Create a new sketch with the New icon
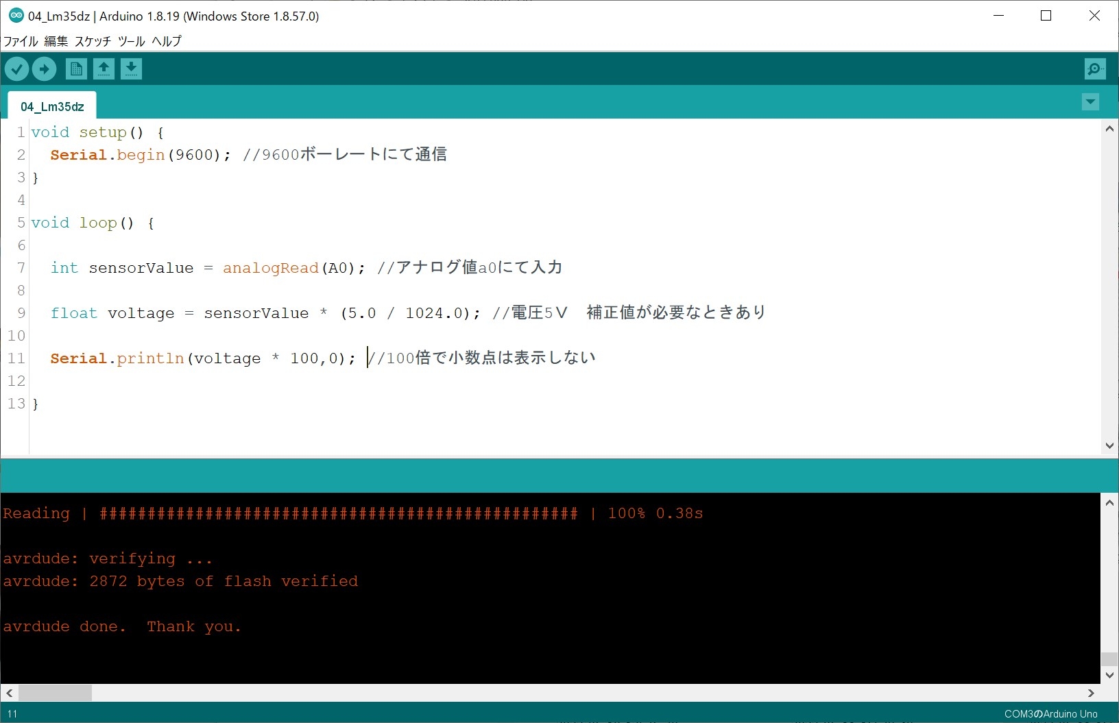Screen dimensions: 1119x723 (x=76, y=69)
